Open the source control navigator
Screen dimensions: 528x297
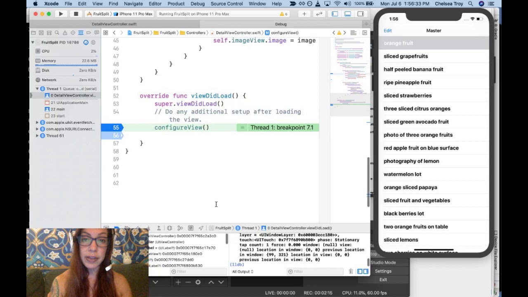41,33
